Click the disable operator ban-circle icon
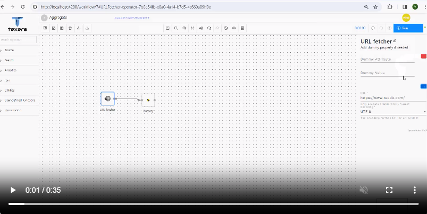 (226, 28)
